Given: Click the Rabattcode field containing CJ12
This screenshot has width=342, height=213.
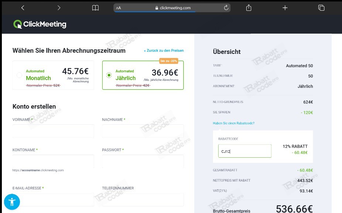Looking at the screenshot, I should pyautogui.click(x=245, y=151).
